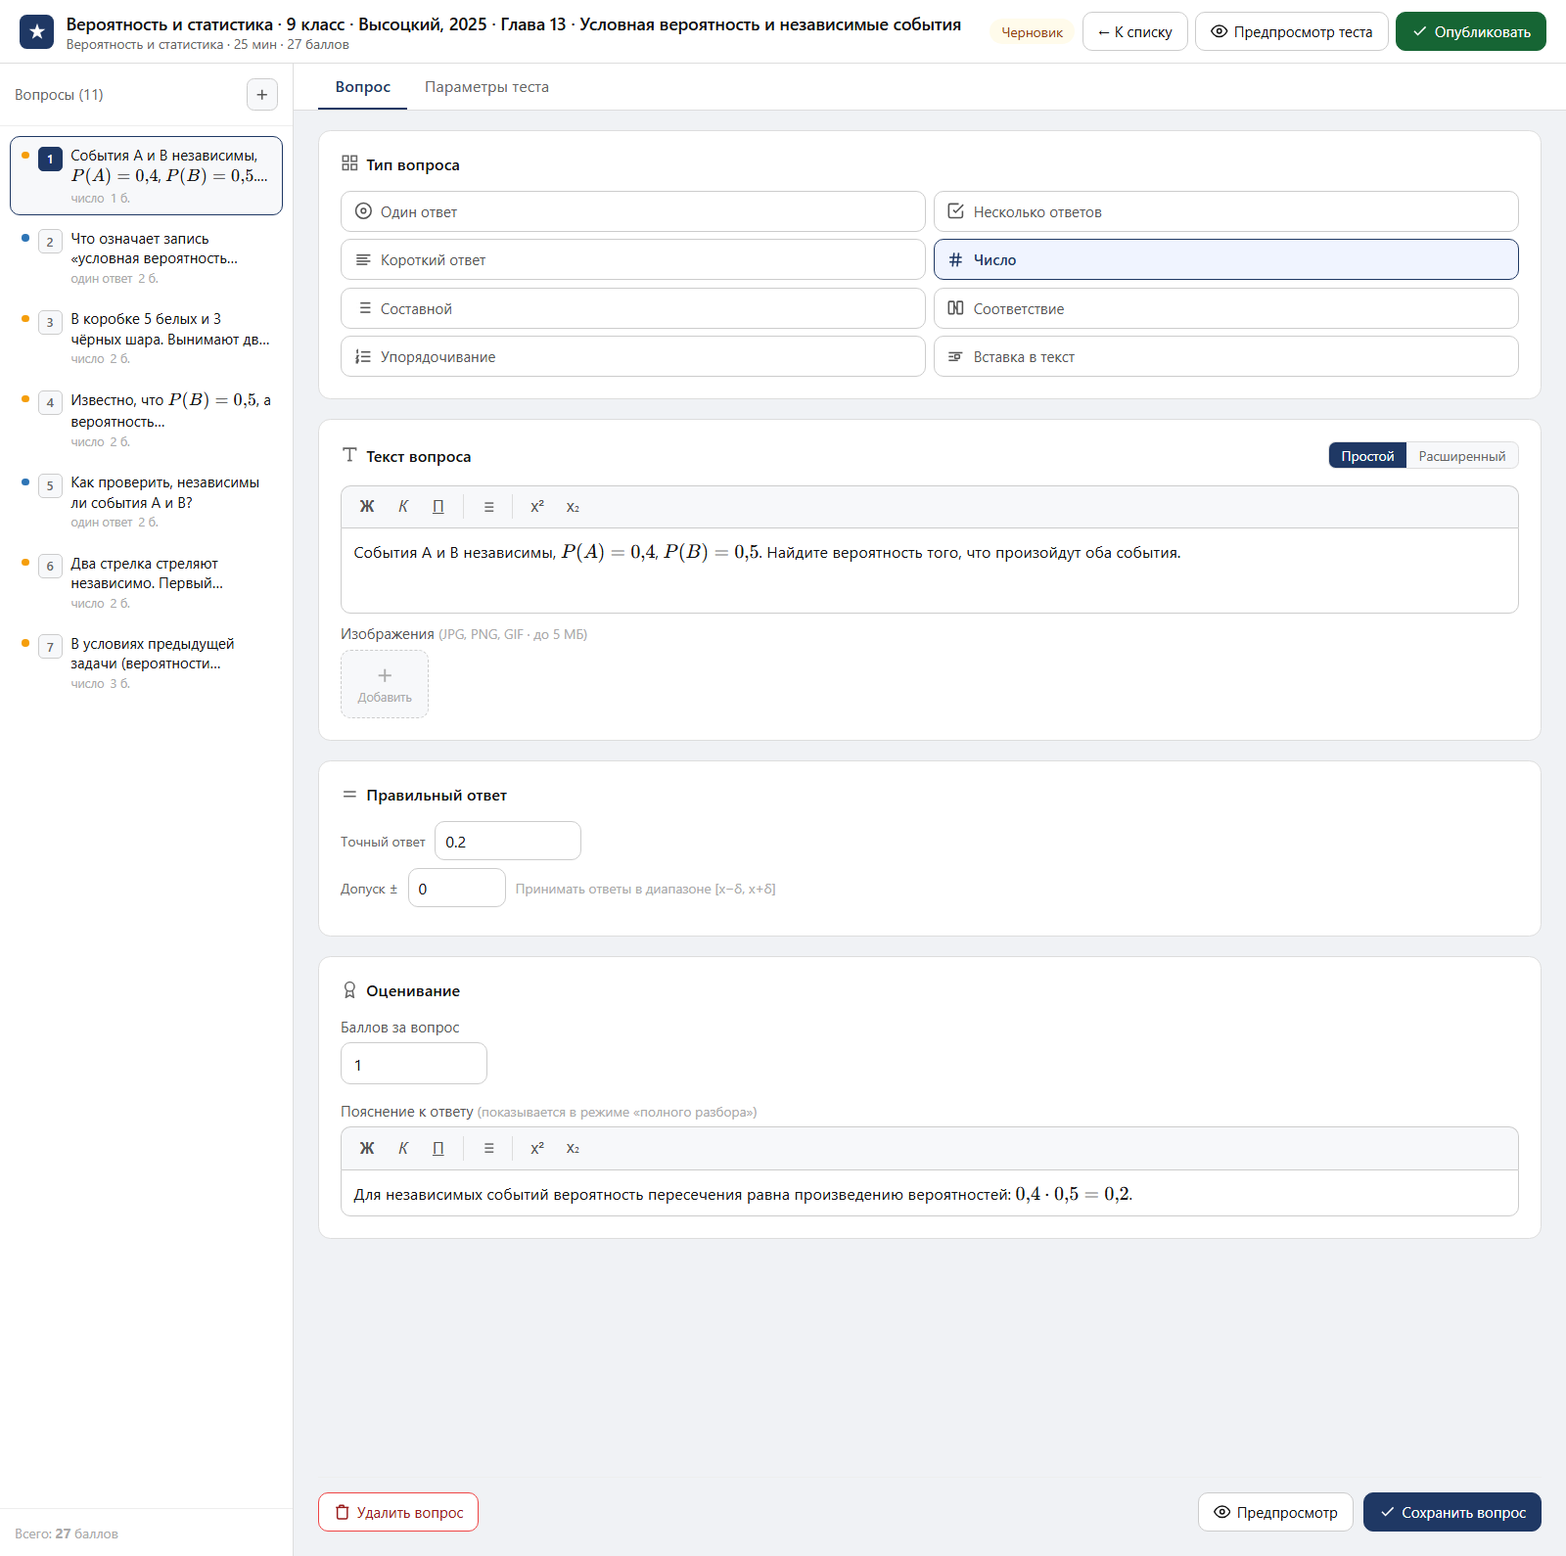Choose Соответствие question type
This screenshot has height=1556, width=1566.
1226,308
